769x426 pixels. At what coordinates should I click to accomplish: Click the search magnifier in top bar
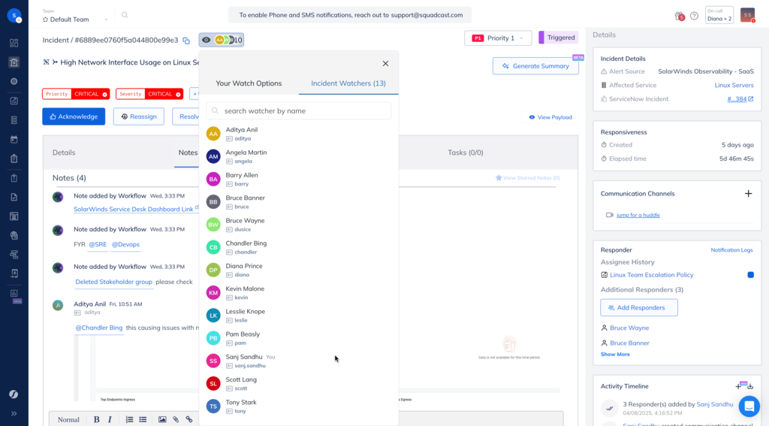[125, 15]
